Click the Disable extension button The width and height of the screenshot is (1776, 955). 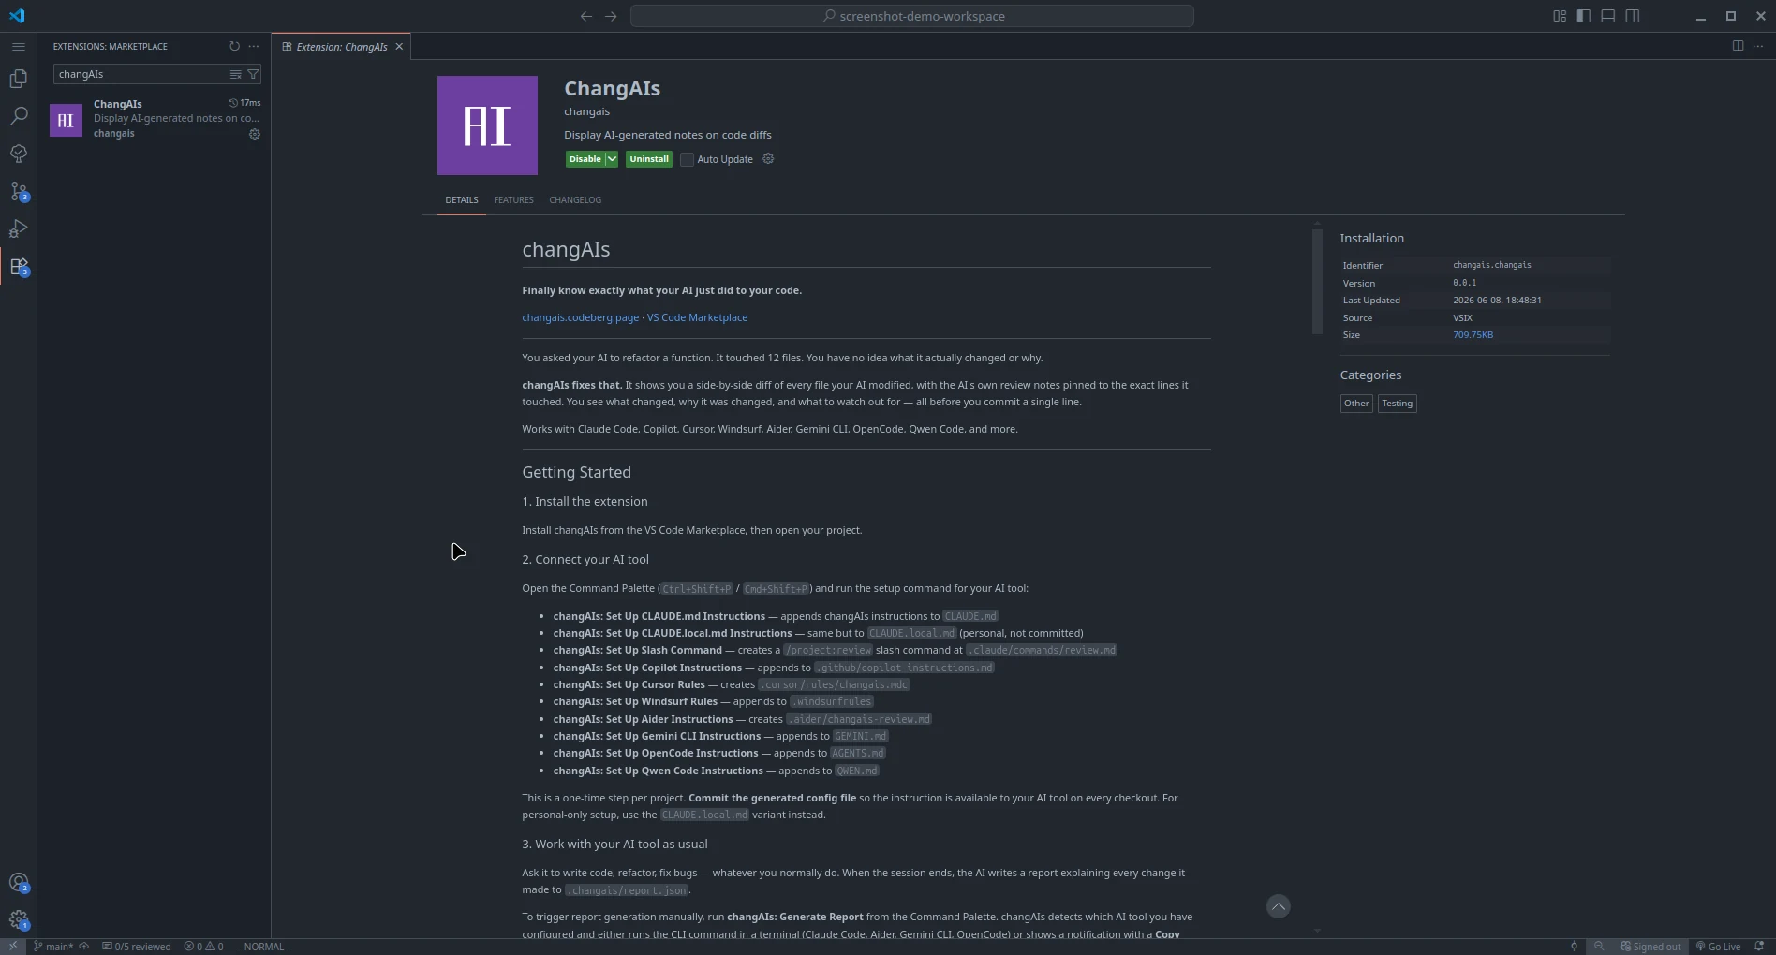[x=585, y=159]
